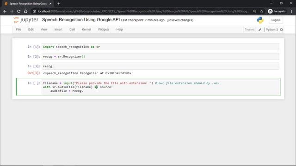Open the Cell menu
The width and height of the screenshot is (296, 166).
tap(72, 30)
